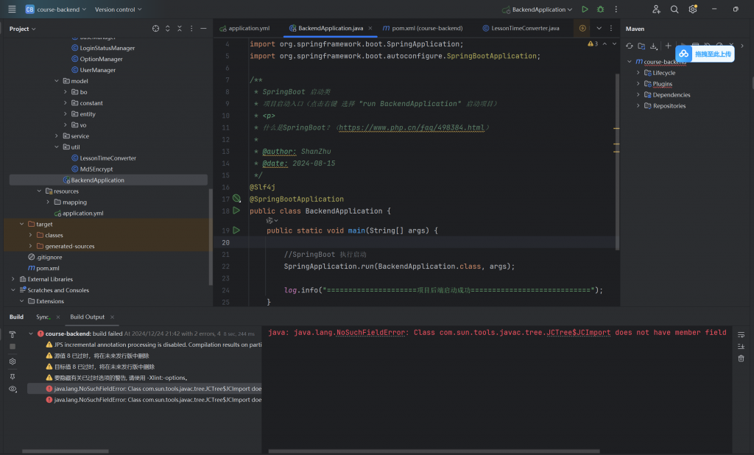
Task: Click the run gutter icon beside main method
Action: (236, 230)
